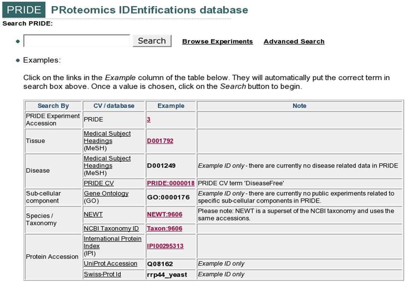Select the Taxon:9606 example
Screen dimensions: 406x283
pyautogui.click(x=164, y=228)
